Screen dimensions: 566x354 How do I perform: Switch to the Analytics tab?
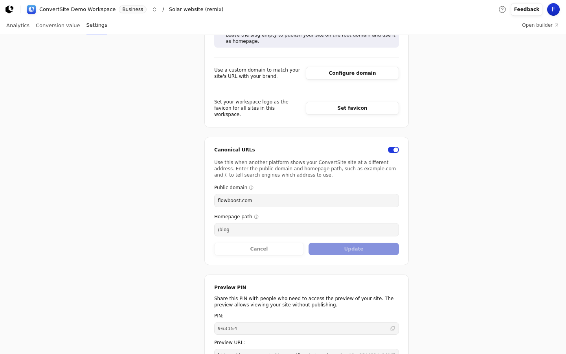click(18, 25)
